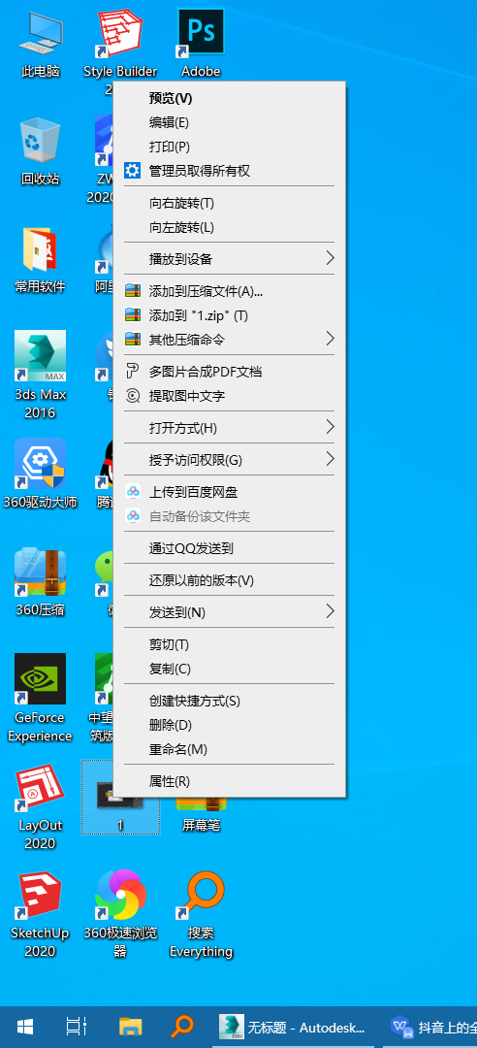This screenshot has width=477, height=1048.
Task: Expand the 其他压缩命令 submenu
Action: (229, 339)
